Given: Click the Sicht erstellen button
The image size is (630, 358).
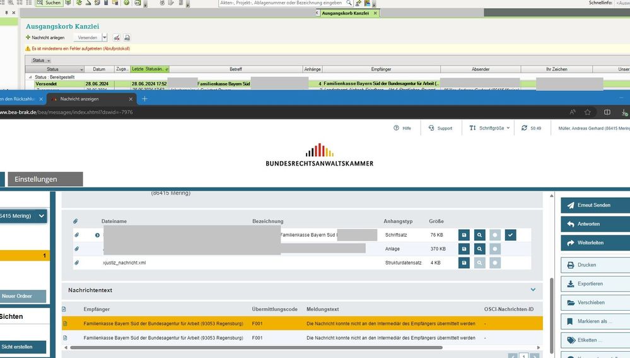Looking at the screenshot, I should (x=23, y=347).
